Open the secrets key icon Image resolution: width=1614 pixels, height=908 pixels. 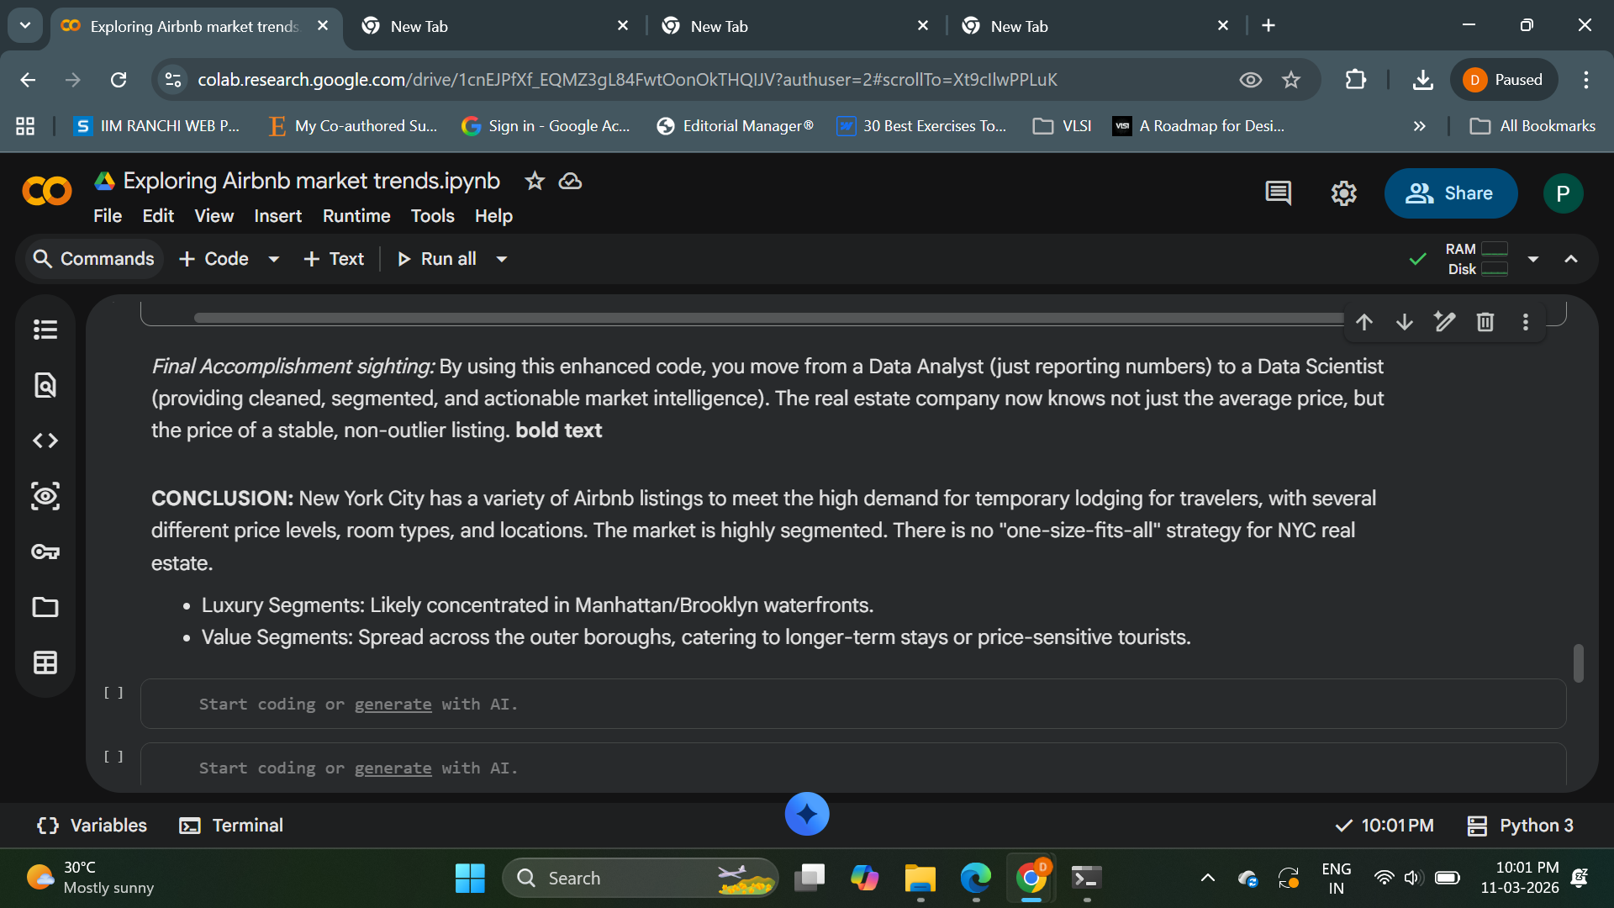pyautogui.click(x=45, y=552)
